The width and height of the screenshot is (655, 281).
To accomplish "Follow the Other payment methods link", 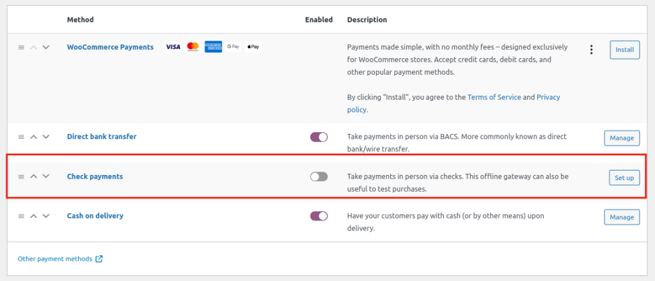I will (55, 259).
